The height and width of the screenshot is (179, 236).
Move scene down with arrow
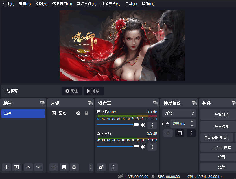point(38,167)
